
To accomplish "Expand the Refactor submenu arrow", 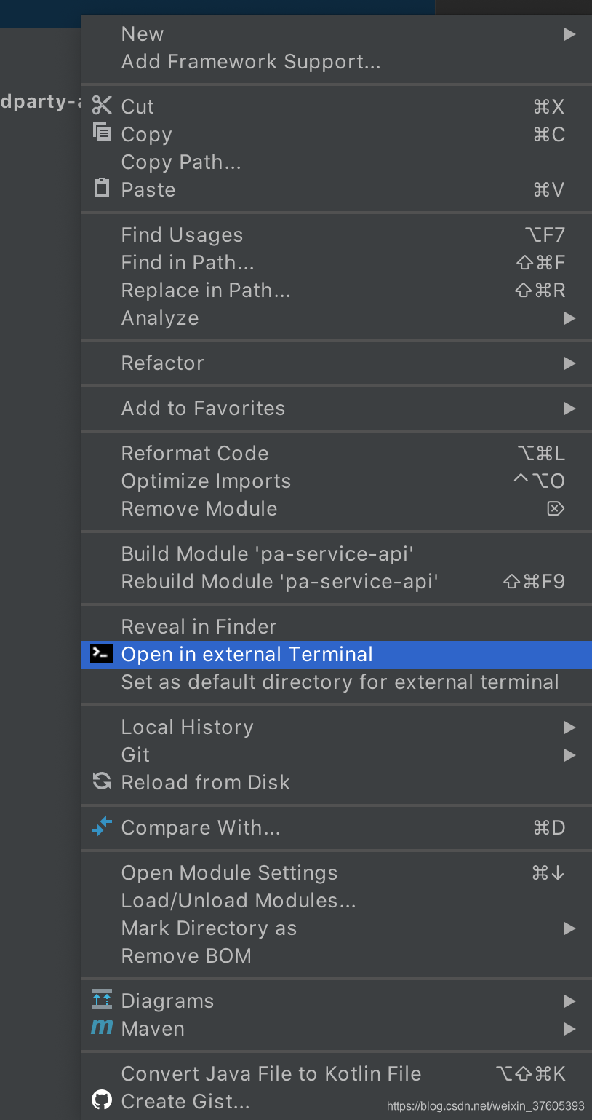I will 569,363.
